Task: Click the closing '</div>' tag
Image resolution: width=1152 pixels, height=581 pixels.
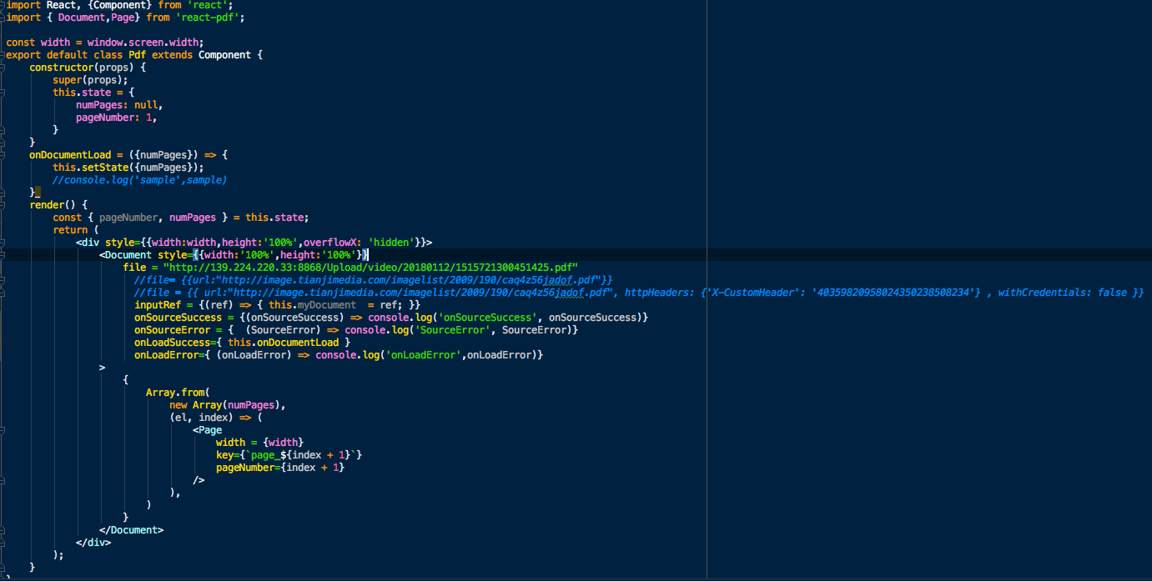Action: tap(93, 543)
